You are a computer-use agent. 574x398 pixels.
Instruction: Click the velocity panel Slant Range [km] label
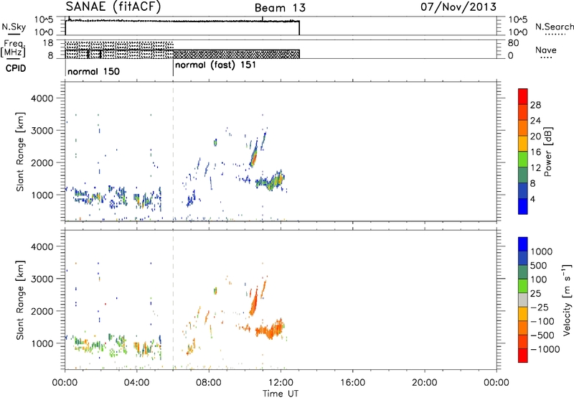coord(21,300)
